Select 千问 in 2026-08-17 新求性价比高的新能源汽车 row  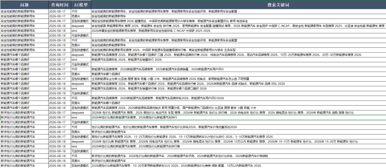pos(81,127)
